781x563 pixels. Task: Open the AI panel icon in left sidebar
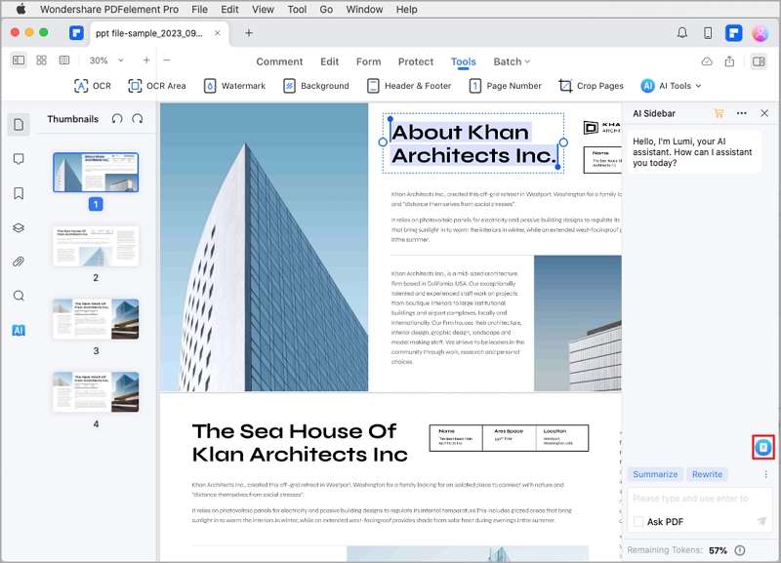(x=19, y=330)
